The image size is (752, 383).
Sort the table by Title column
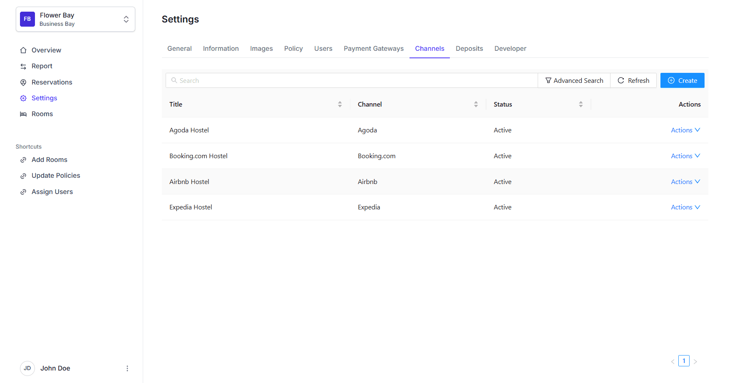(x=340, y=104)
